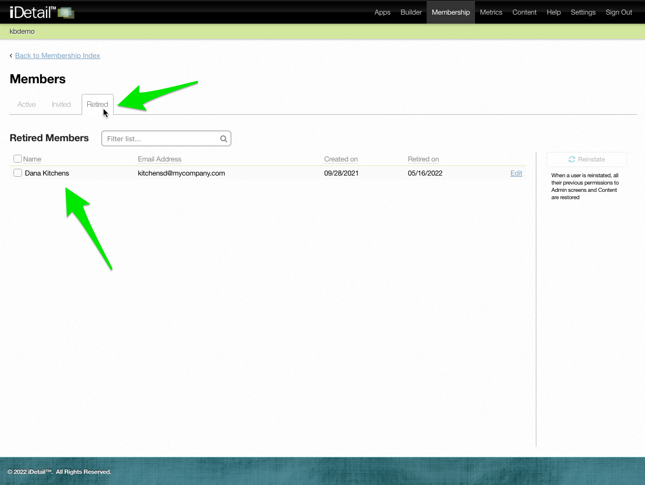Focus the Filter list search field
The height and width of the screenshot is (485, 645).
click(160, 138)
